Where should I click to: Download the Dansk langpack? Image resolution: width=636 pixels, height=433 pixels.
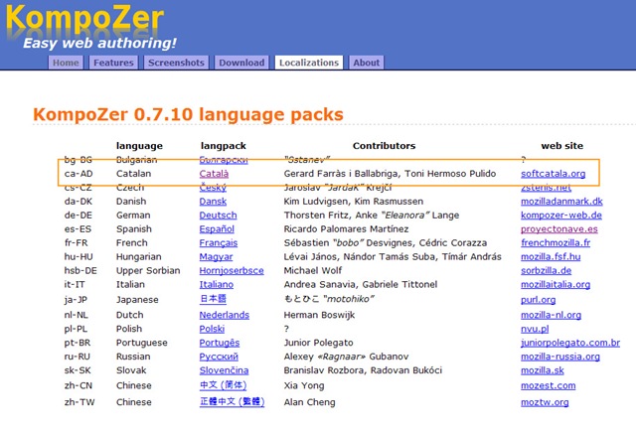pyautogui.click(x=213, y=201)
